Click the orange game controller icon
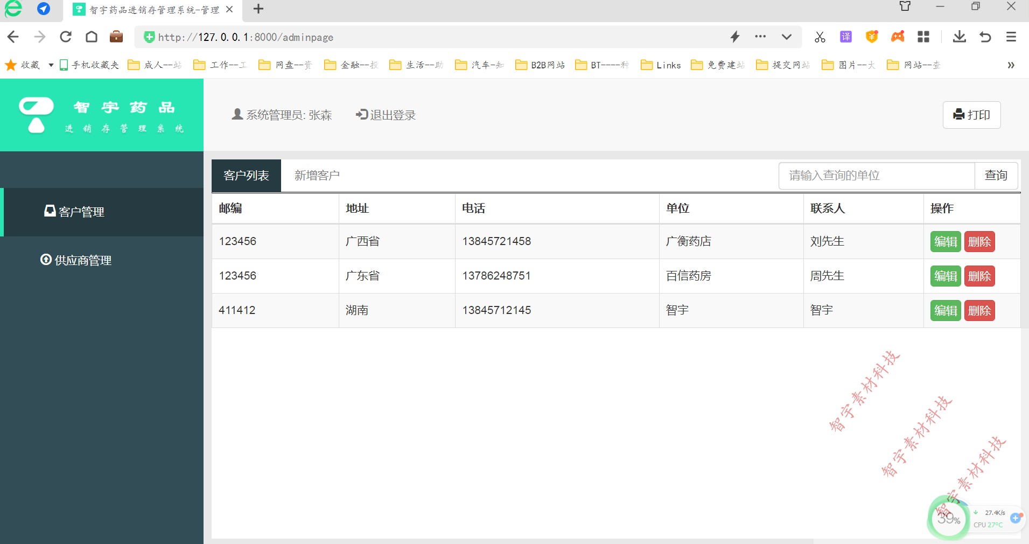Viewport: 1029px width, 544px height. 898,37
